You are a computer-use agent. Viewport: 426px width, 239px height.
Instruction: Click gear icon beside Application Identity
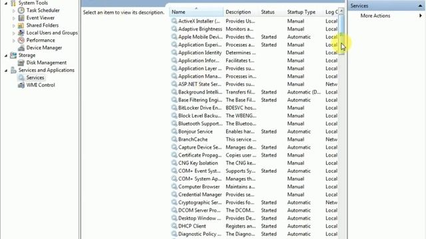click(x=174, y=52)
